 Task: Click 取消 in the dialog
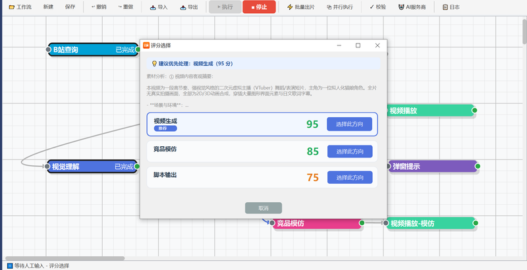[263, 208]
